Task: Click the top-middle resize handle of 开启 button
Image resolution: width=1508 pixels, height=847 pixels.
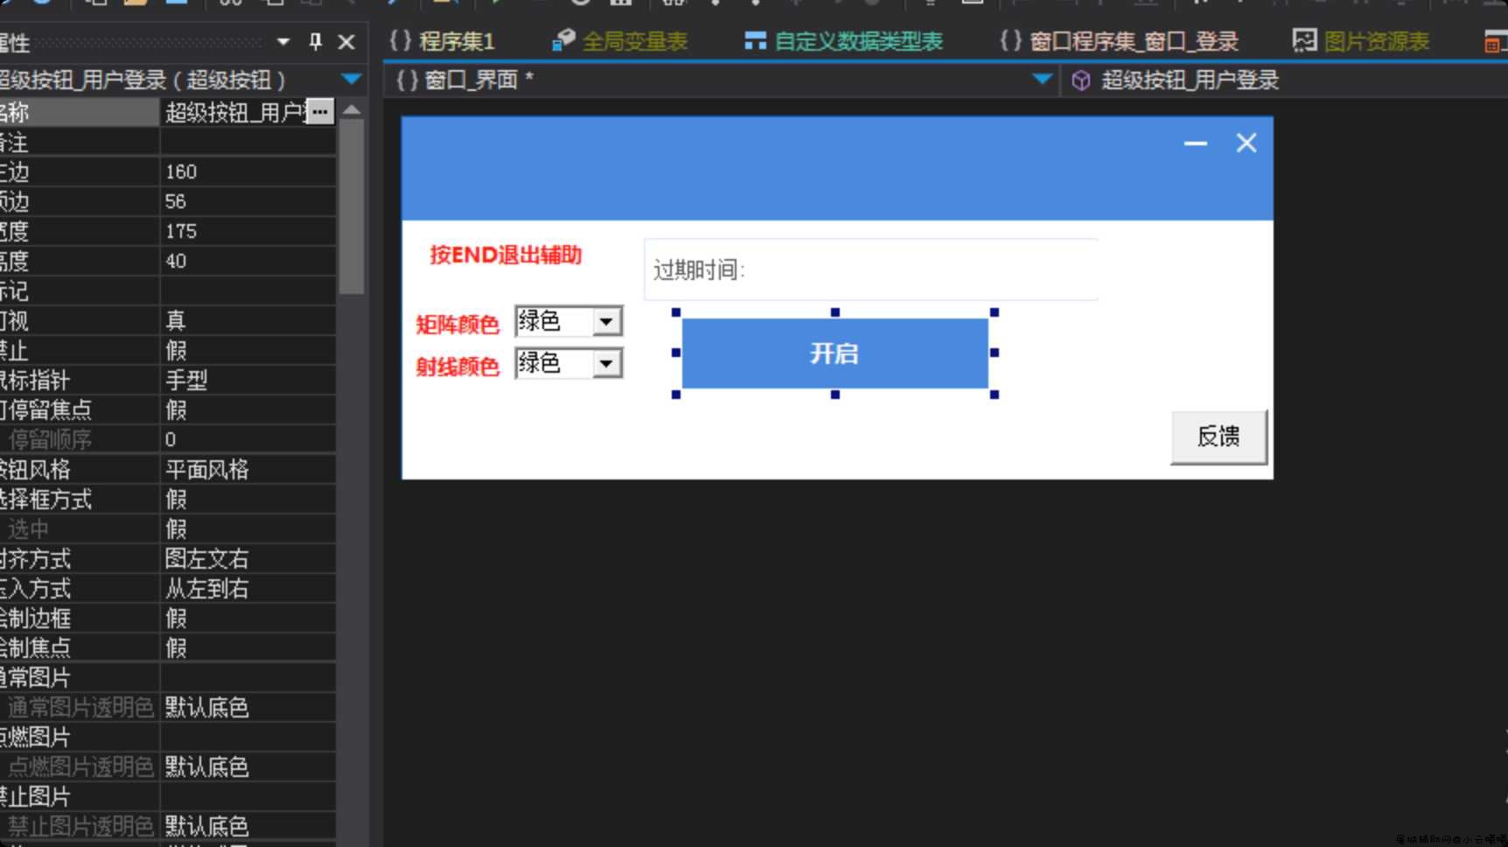Action: (x=835, y=312)
